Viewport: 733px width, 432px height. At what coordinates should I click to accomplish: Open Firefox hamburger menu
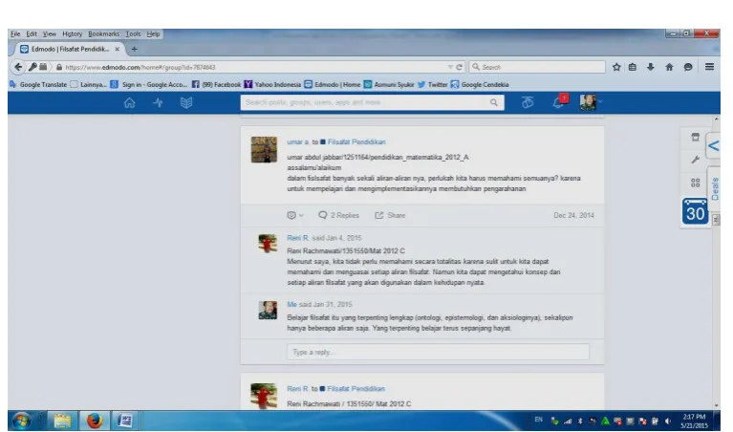click(x=709, y=67)
